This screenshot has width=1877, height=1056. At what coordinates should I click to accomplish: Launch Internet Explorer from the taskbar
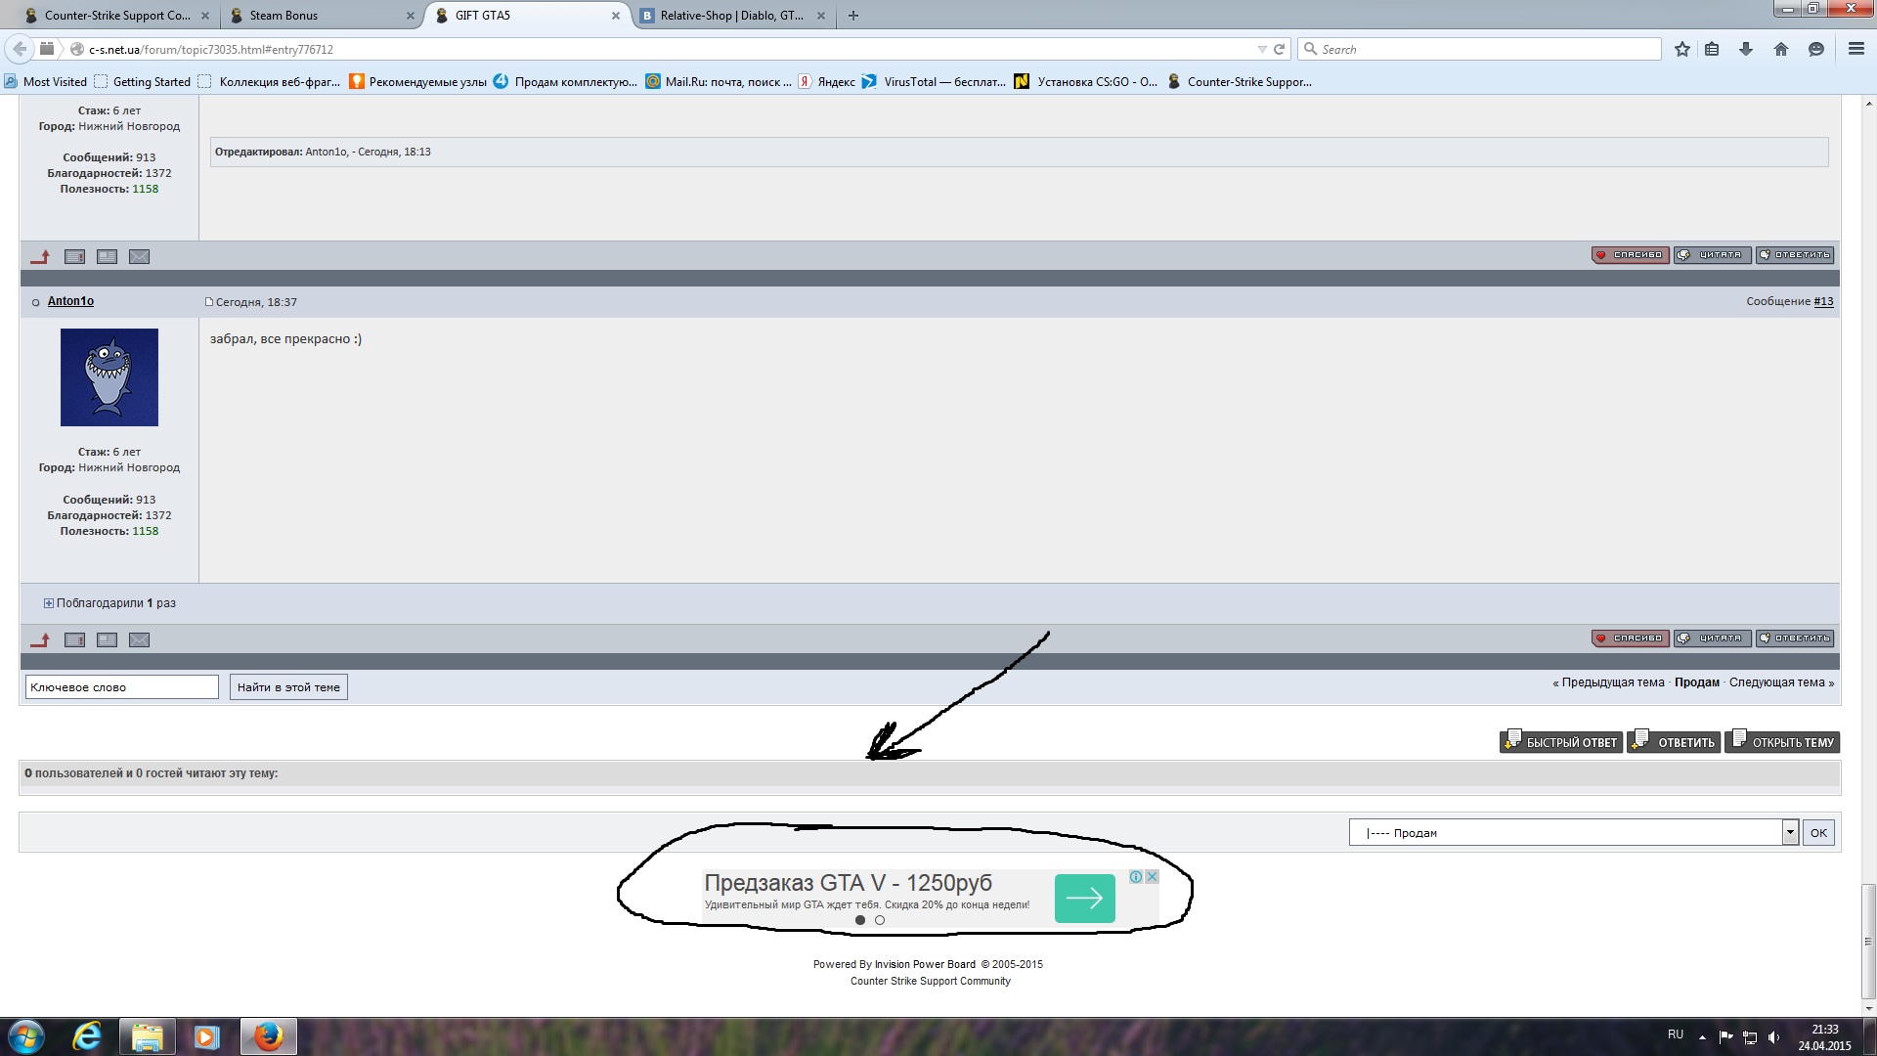click(x=87, y=1036)
